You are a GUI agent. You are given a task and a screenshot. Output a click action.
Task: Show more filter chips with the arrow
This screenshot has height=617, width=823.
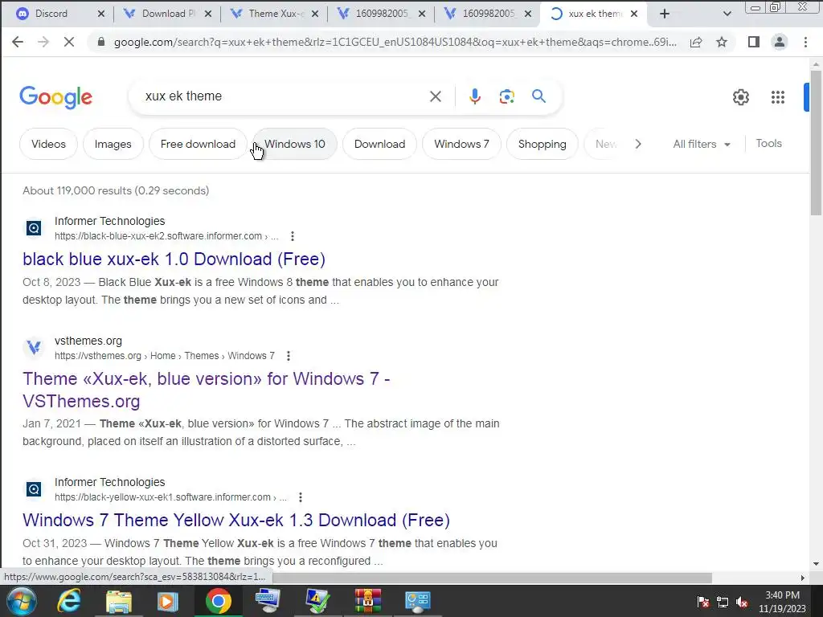pos(637,144)
